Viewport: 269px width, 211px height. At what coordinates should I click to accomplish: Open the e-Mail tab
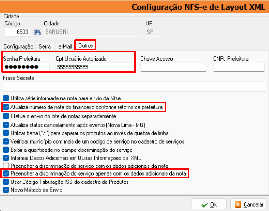point(65,46)
